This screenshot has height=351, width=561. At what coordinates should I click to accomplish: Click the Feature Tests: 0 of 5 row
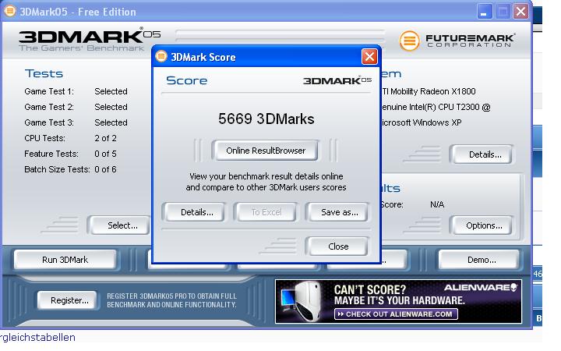(x=70, y=154)
